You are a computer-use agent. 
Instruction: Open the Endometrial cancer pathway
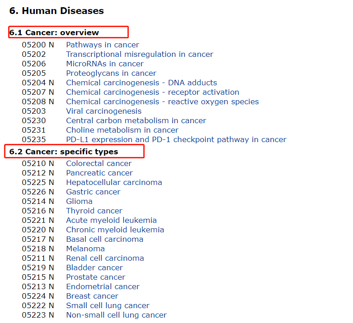103,286
